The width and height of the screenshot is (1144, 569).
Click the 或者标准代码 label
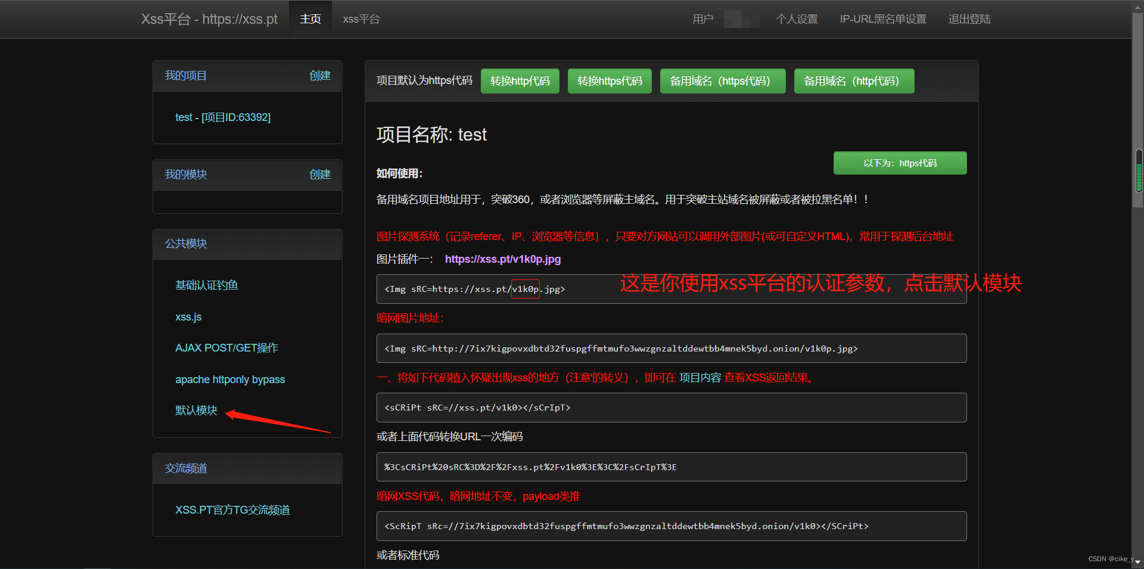click(x=408, y=555)
